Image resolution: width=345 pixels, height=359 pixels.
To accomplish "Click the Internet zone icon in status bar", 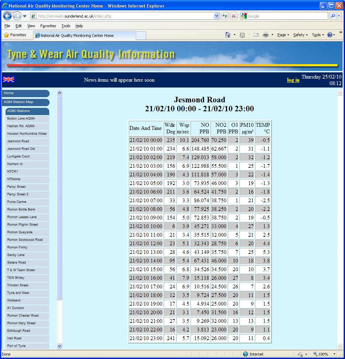I will click(x=245, y=354).
